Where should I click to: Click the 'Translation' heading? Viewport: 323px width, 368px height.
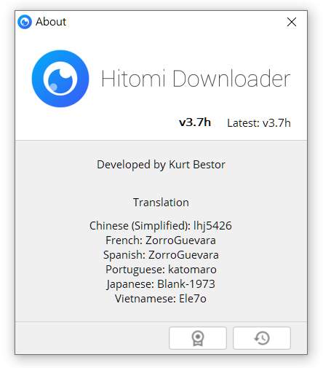pos(161,203)
